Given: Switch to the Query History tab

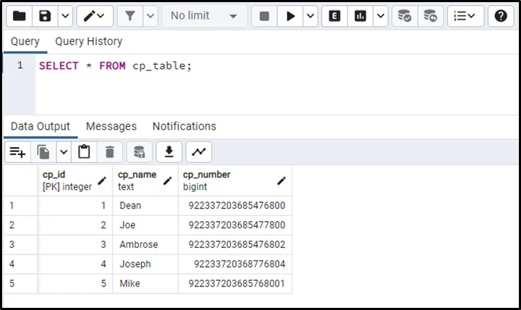Looking at the screenshot, I should (89, 41).
